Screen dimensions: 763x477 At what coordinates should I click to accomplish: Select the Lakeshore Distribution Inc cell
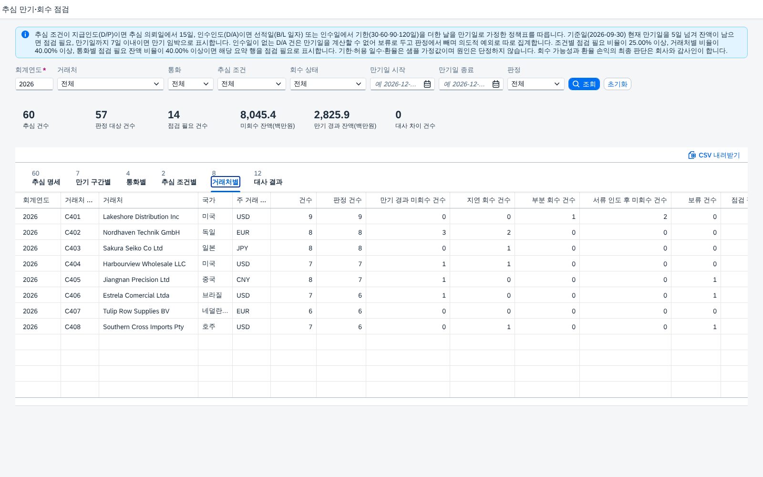click(x=148, y=217)
